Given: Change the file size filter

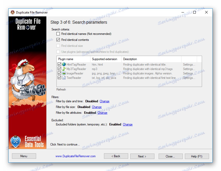Looking at the screenshot, I should click(x=97, y=107).
